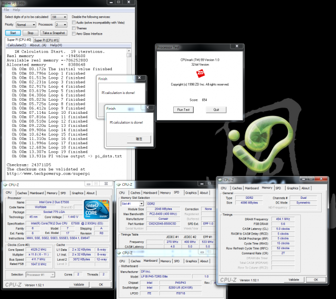Viewport: 336px width, 299px height.
Task: Open the About...(A) menu
Action: pyautogui.click(x=38, y=45)
